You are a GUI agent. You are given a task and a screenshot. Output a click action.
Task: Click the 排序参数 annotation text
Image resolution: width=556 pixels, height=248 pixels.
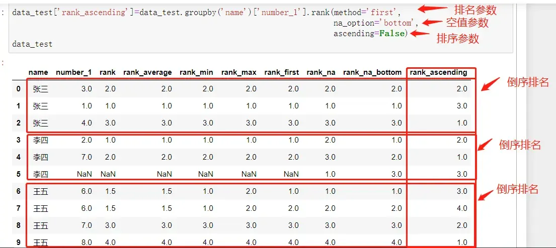click(457, 39)
